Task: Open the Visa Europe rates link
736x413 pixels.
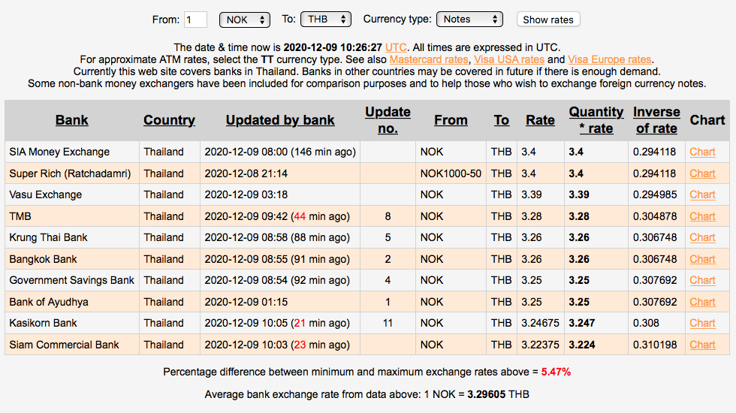Action: [610, 59]
